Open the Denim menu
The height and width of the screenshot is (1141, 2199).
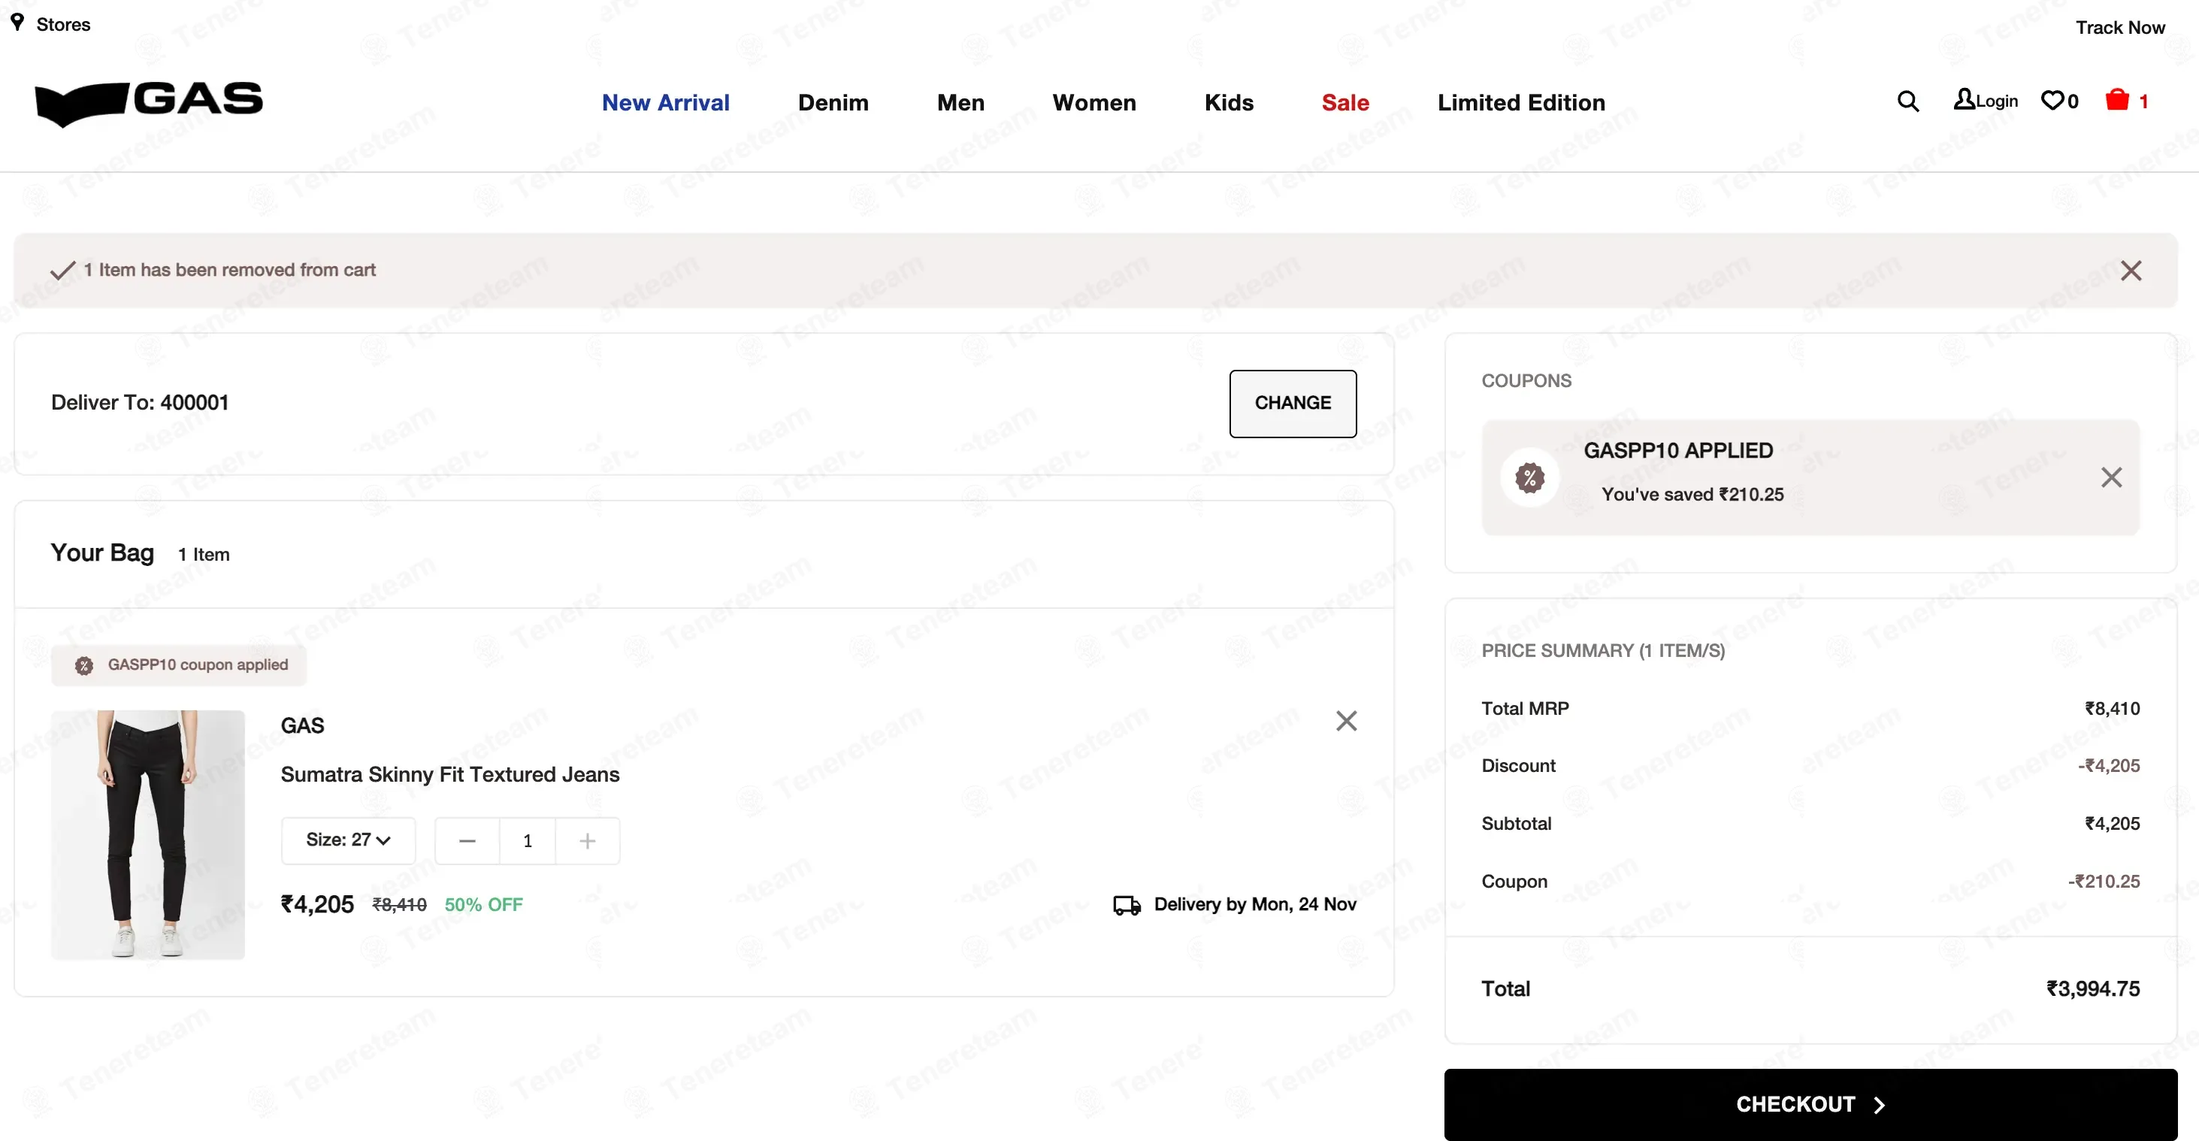pyautogui.click(x=832, y=102)
